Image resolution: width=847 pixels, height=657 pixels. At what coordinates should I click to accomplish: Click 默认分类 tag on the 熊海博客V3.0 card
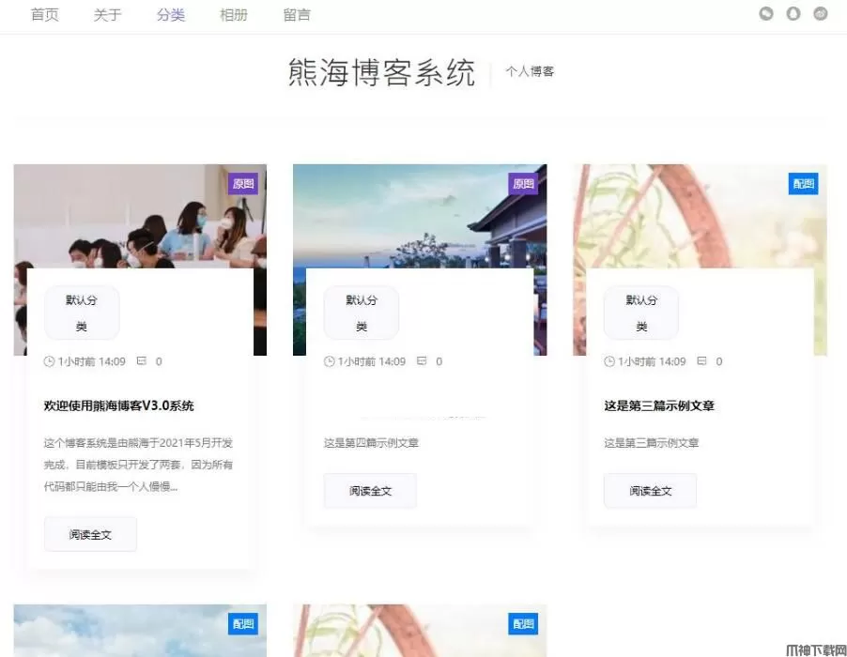point(82,313)
